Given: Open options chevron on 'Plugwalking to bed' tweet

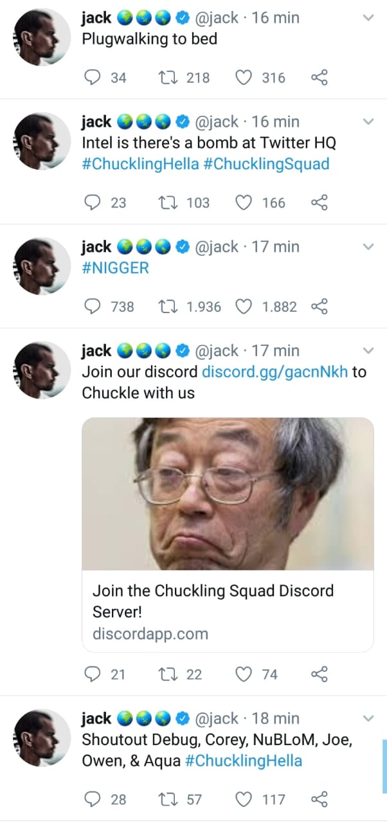Looking at the screenshot, I should [368, 18].
